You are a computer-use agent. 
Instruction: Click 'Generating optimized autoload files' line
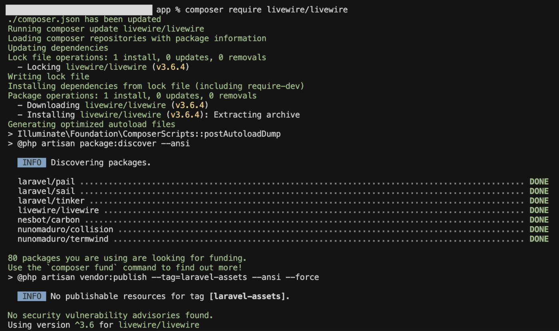[91, 124]
